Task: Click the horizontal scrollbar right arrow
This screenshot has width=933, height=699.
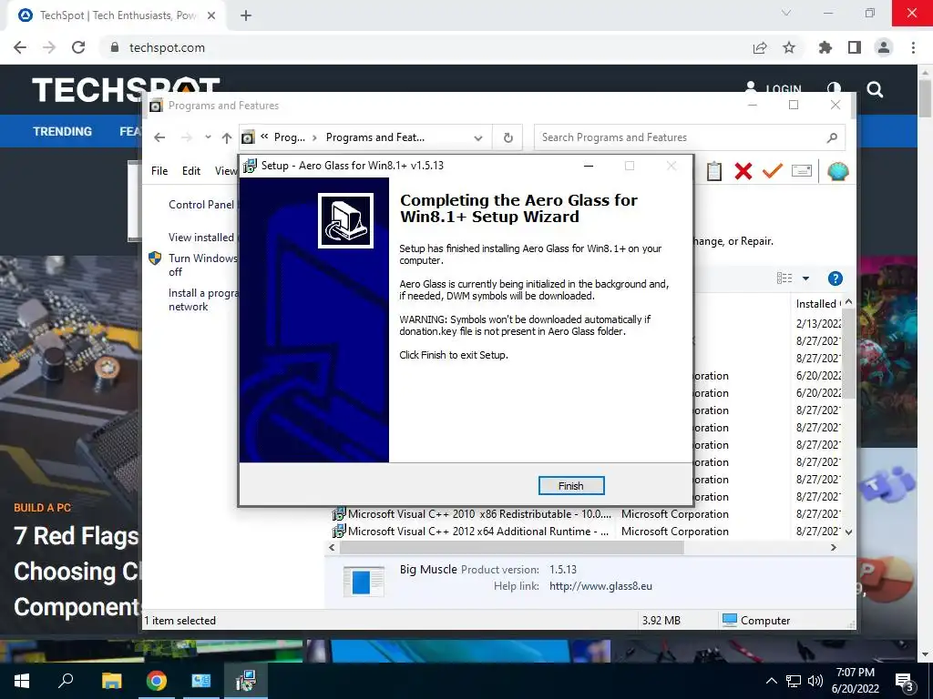Action: point(834,547)
